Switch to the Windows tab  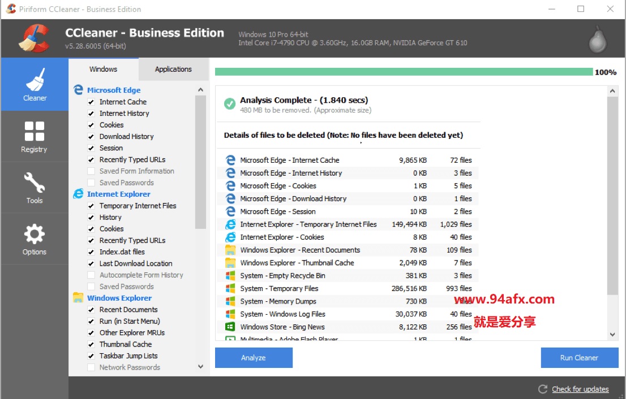click(104, 69)
